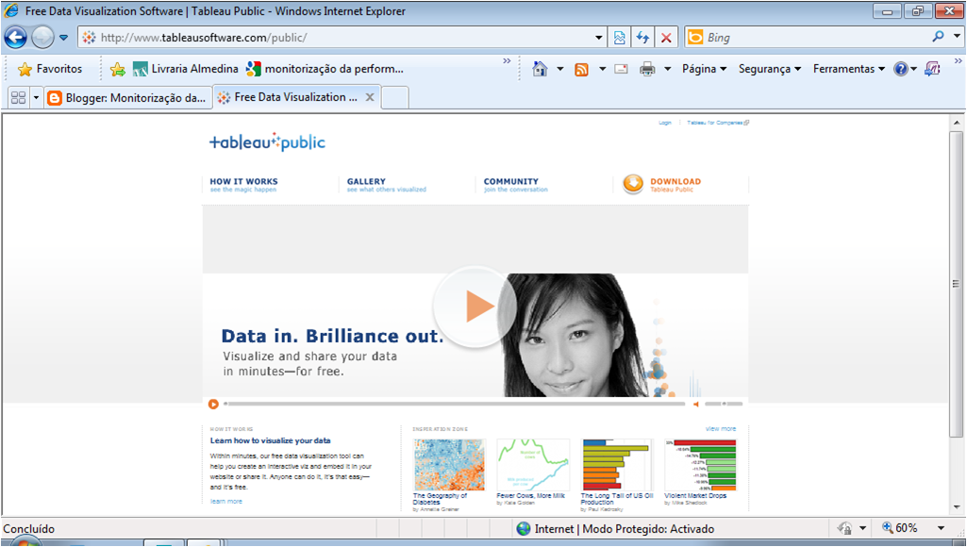
Task: Expand the command bar overflow chevron
Action: 958,61
